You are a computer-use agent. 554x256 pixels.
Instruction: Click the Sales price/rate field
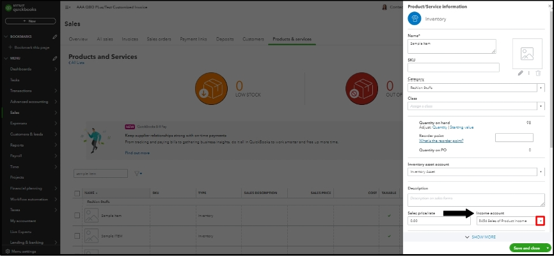click(x=439, y=221)
